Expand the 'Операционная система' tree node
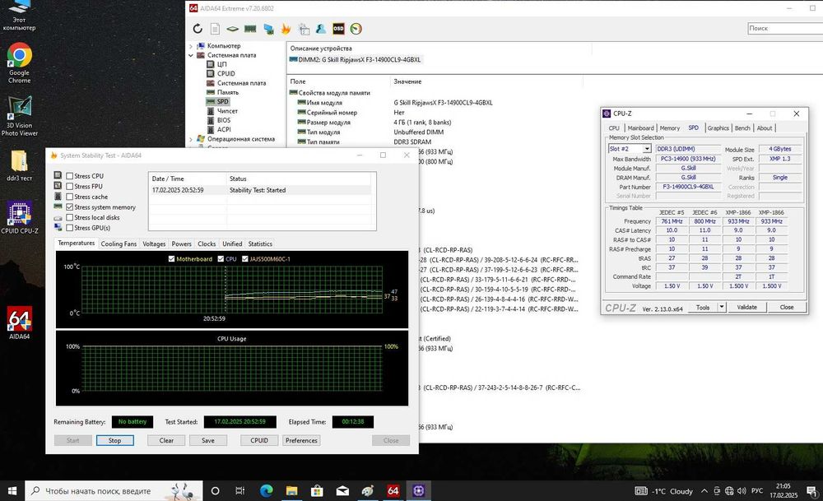 point(191,139)
